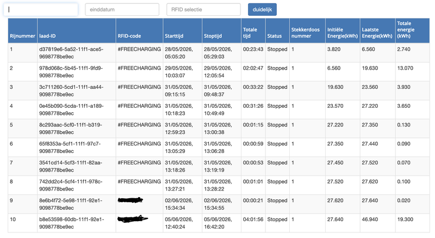
Task: Click total energy 19.300 in row 10
Action: pyautogui.click(x=405, y=219)
